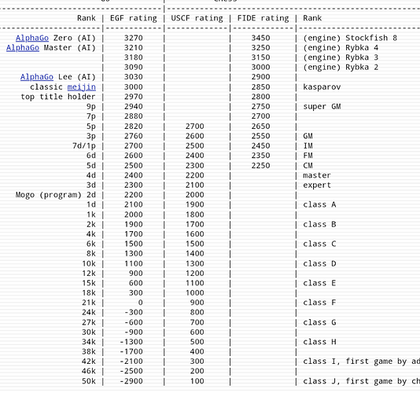Click the 'class D' text
This screenshot has height=393, width=420.
(319, 263)
